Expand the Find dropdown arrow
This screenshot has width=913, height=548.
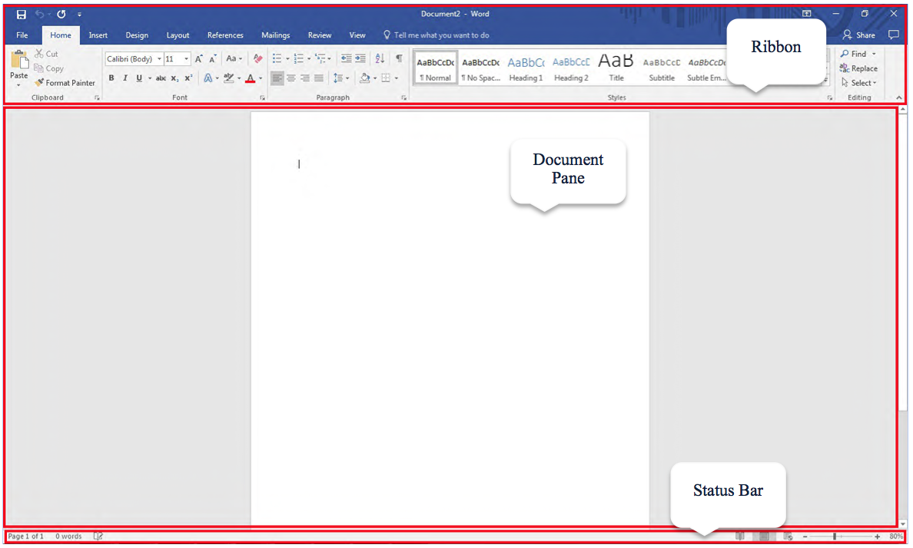[x=874, y=54]
